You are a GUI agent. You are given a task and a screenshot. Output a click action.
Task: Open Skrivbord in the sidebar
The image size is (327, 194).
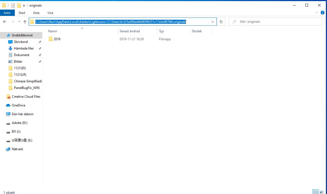tap(21, 42)
